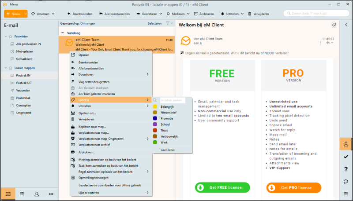Click Alle beantwoorden in the top toolbar
This screenshot has width=353, height=201.
point(114,14)
